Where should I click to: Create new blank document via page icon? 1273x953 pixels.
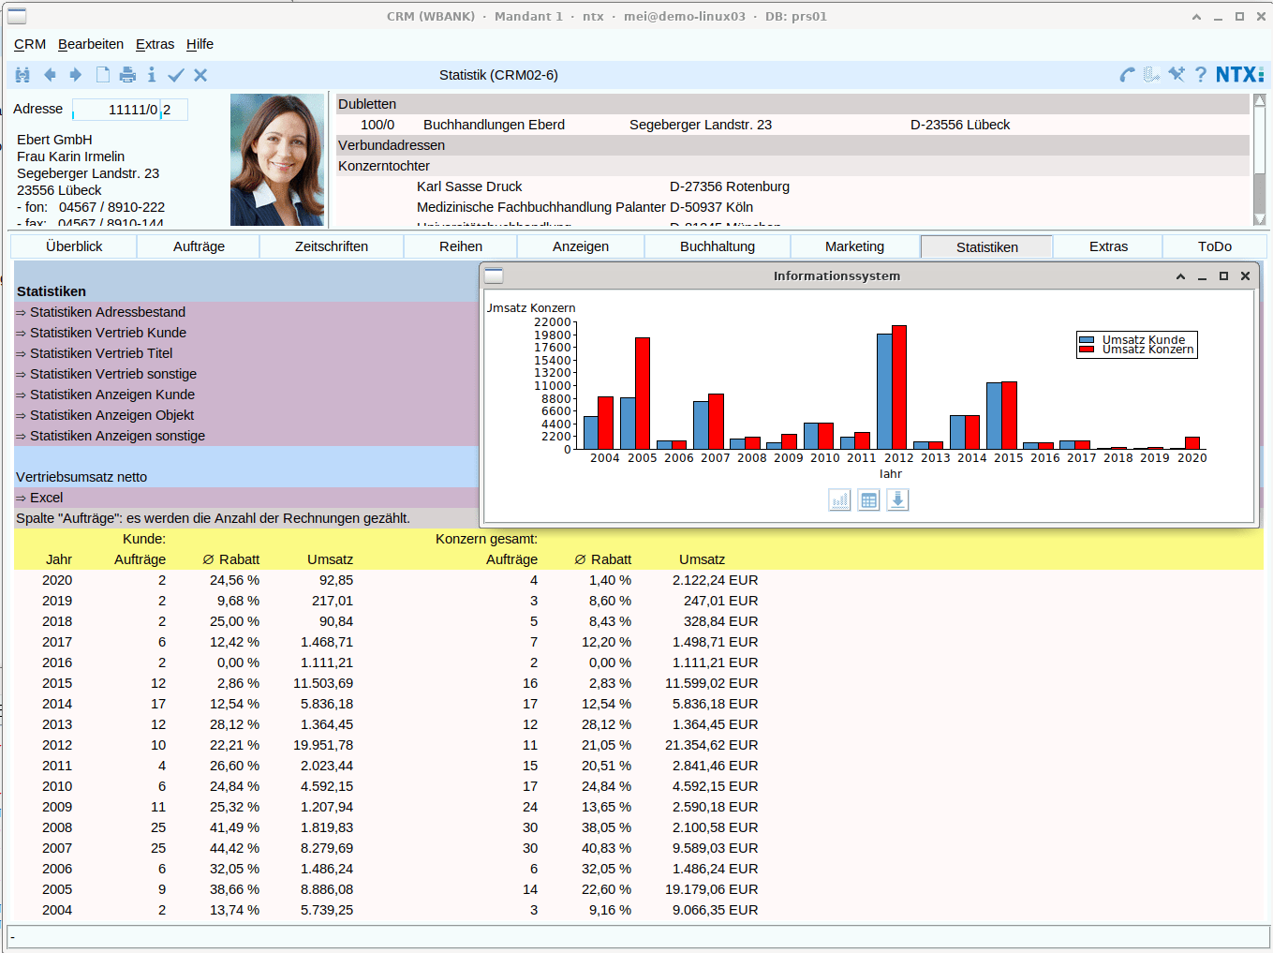point(103,75)
